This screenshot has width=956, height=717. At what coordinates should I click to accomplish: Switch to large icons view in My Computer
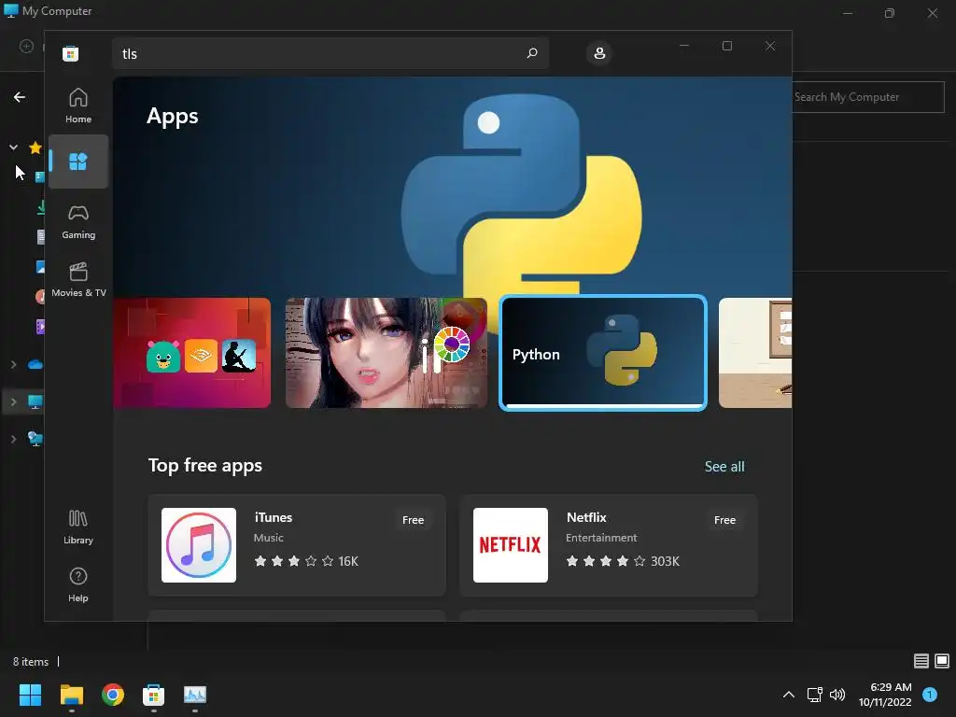(942, 661)
